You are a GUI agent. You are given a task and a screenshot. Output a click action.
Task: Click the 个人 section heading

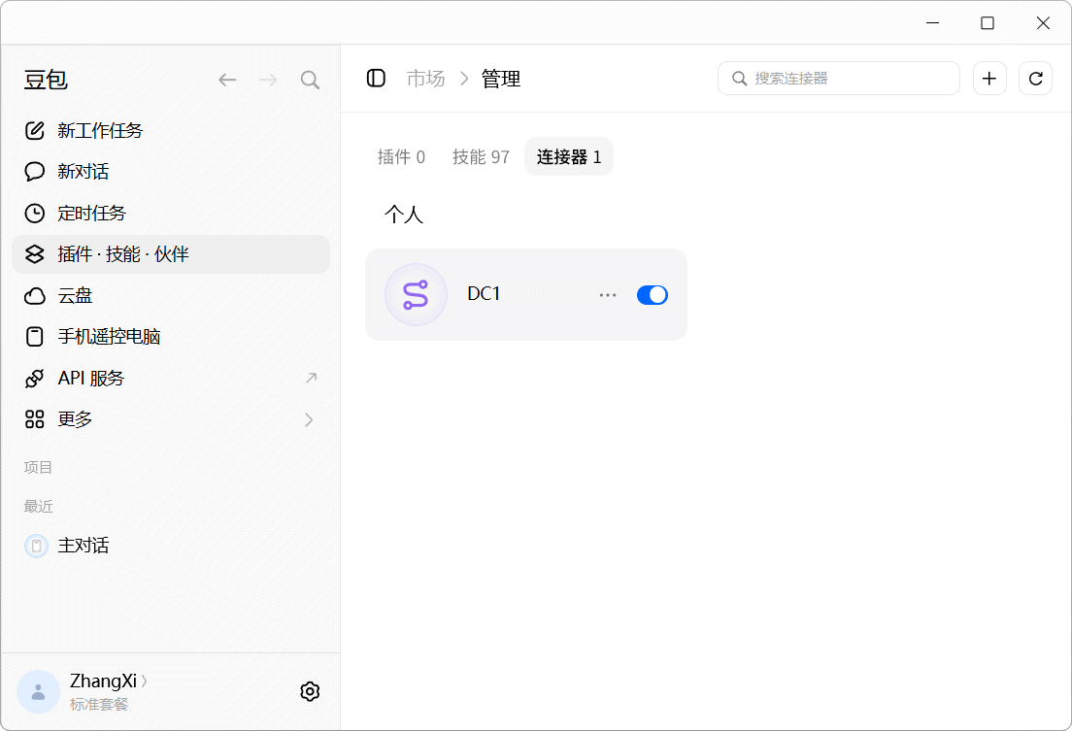[x=404, y=215]
